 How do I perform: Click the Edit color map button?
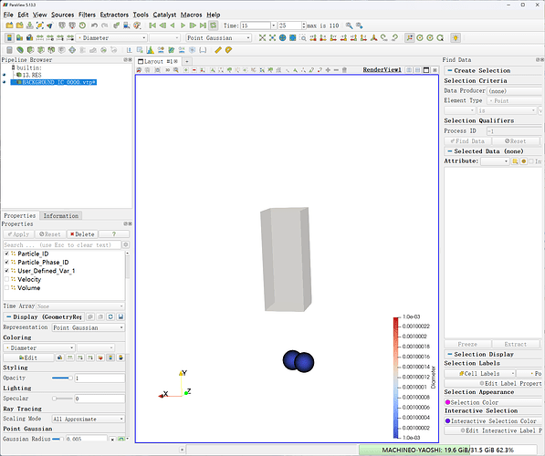[28, 358]
